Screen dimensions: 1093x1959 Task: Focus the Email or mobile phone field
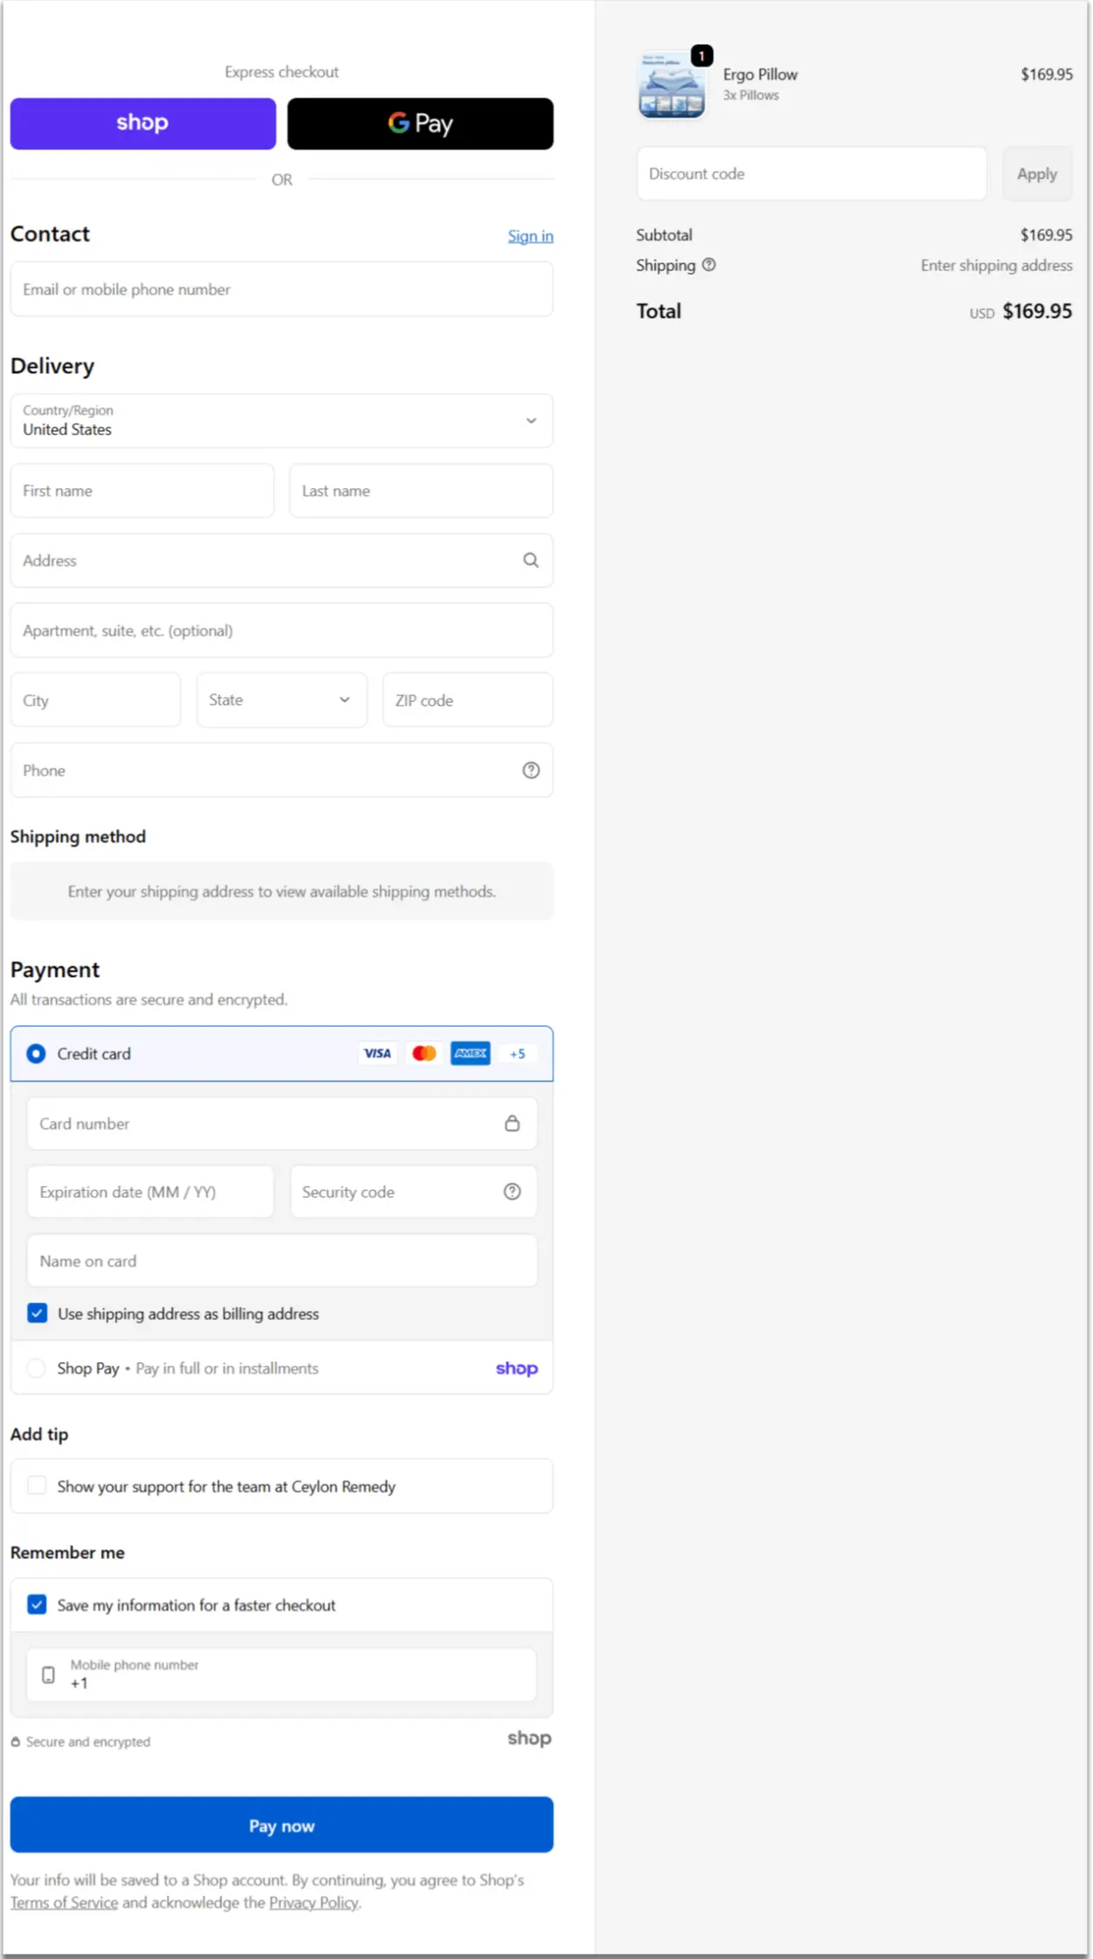(x=282, y=290)
